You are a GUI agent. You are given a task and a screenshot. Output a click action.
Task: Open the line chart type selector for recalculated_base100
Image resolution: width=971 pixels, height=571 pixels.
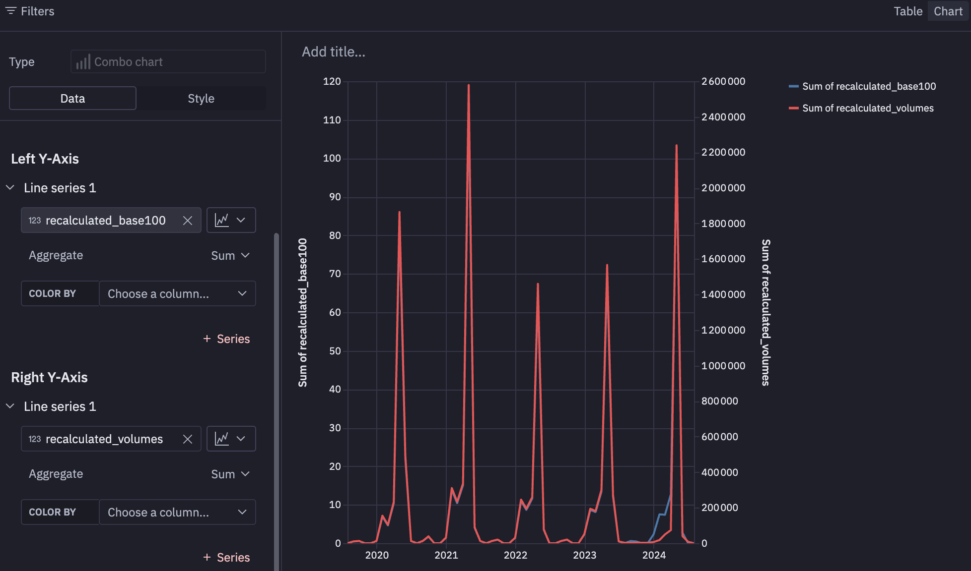coord(231,220)
